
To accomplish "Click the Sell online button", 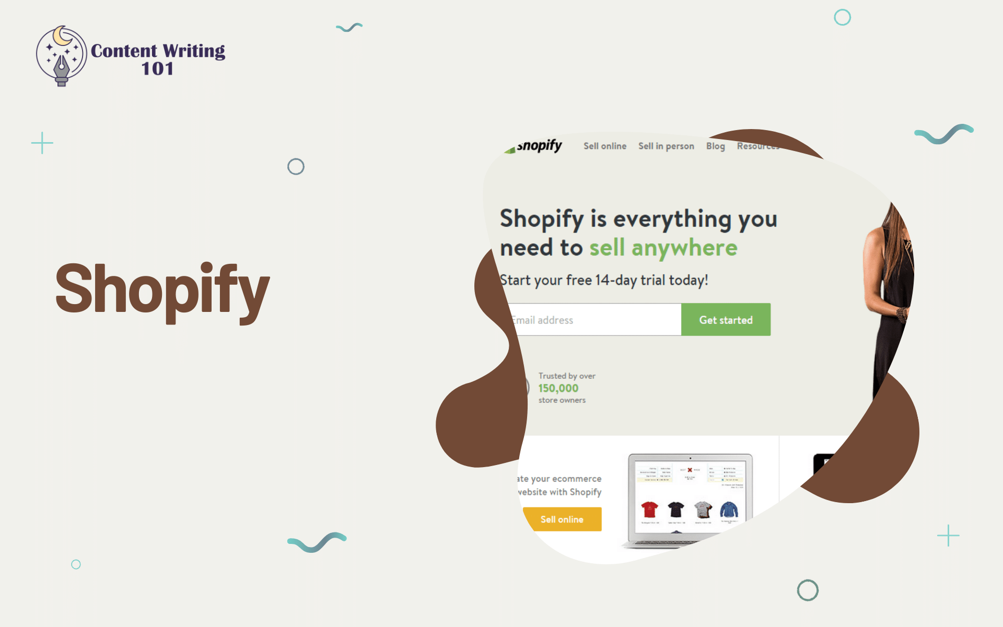I will click(x=563, y=519).
